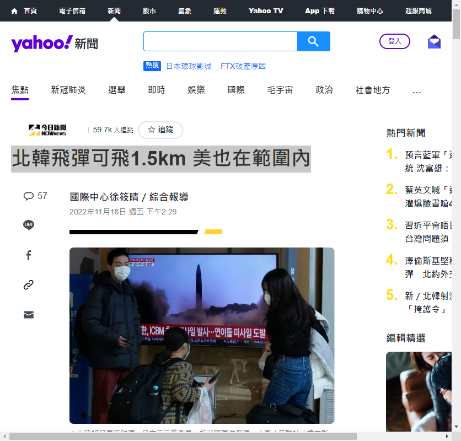
Task: Click 首頁 text in top bar
Action: coord(30,11)
